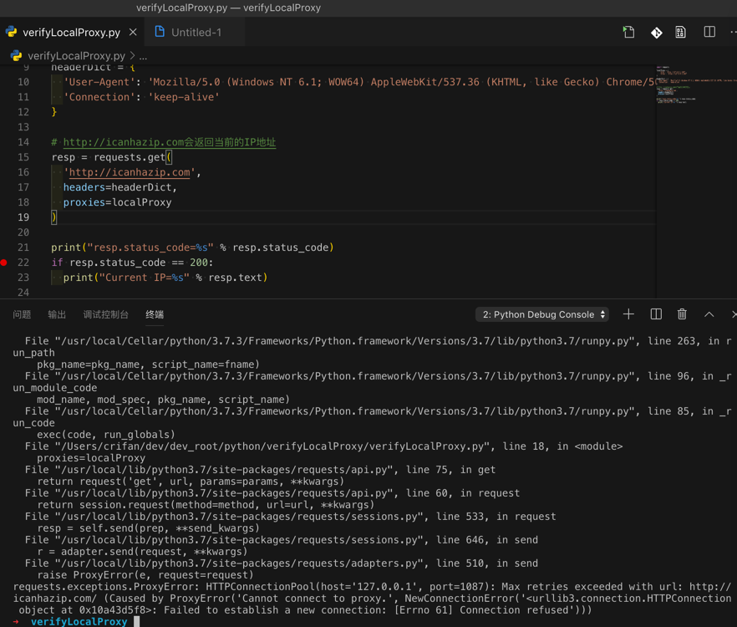Run Python file in terminal icon
Viewport: 737px width, 627px height.
tap(628, 33)
